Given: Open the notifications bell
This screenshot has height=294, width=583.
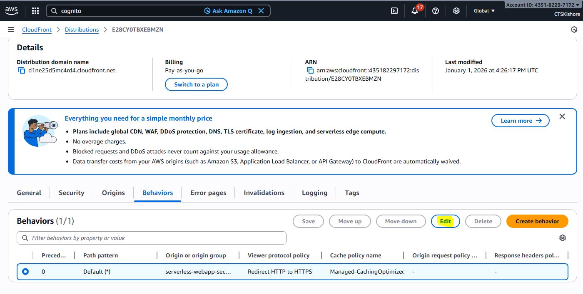Looking at the screenshot, I should pyautogui.click(x=415, y=11).
